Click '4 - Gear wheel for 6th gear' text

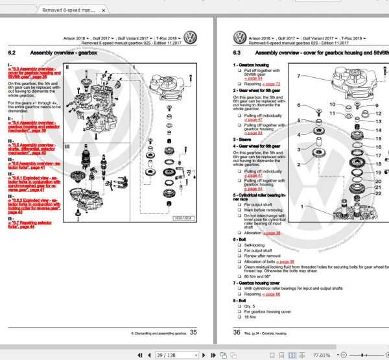[257, 146]
